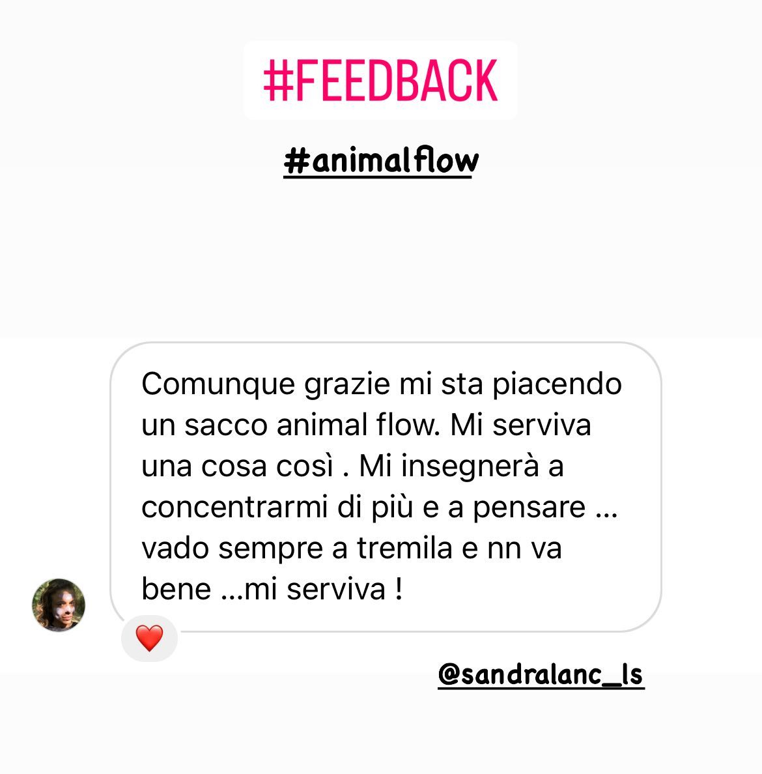Select the word "tremila" in the message
This screenshot has height=774, width=762.
pos(404,548)
